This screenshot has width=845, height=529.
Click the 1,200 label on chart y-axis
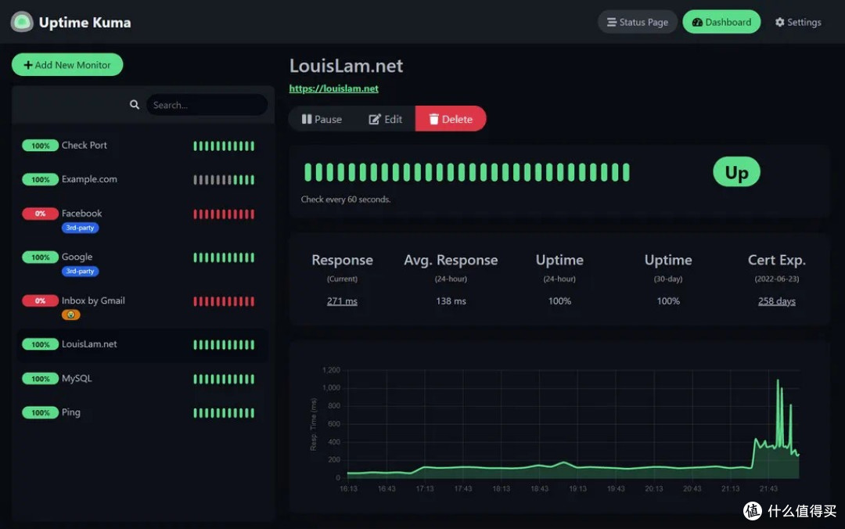point(331,370)
